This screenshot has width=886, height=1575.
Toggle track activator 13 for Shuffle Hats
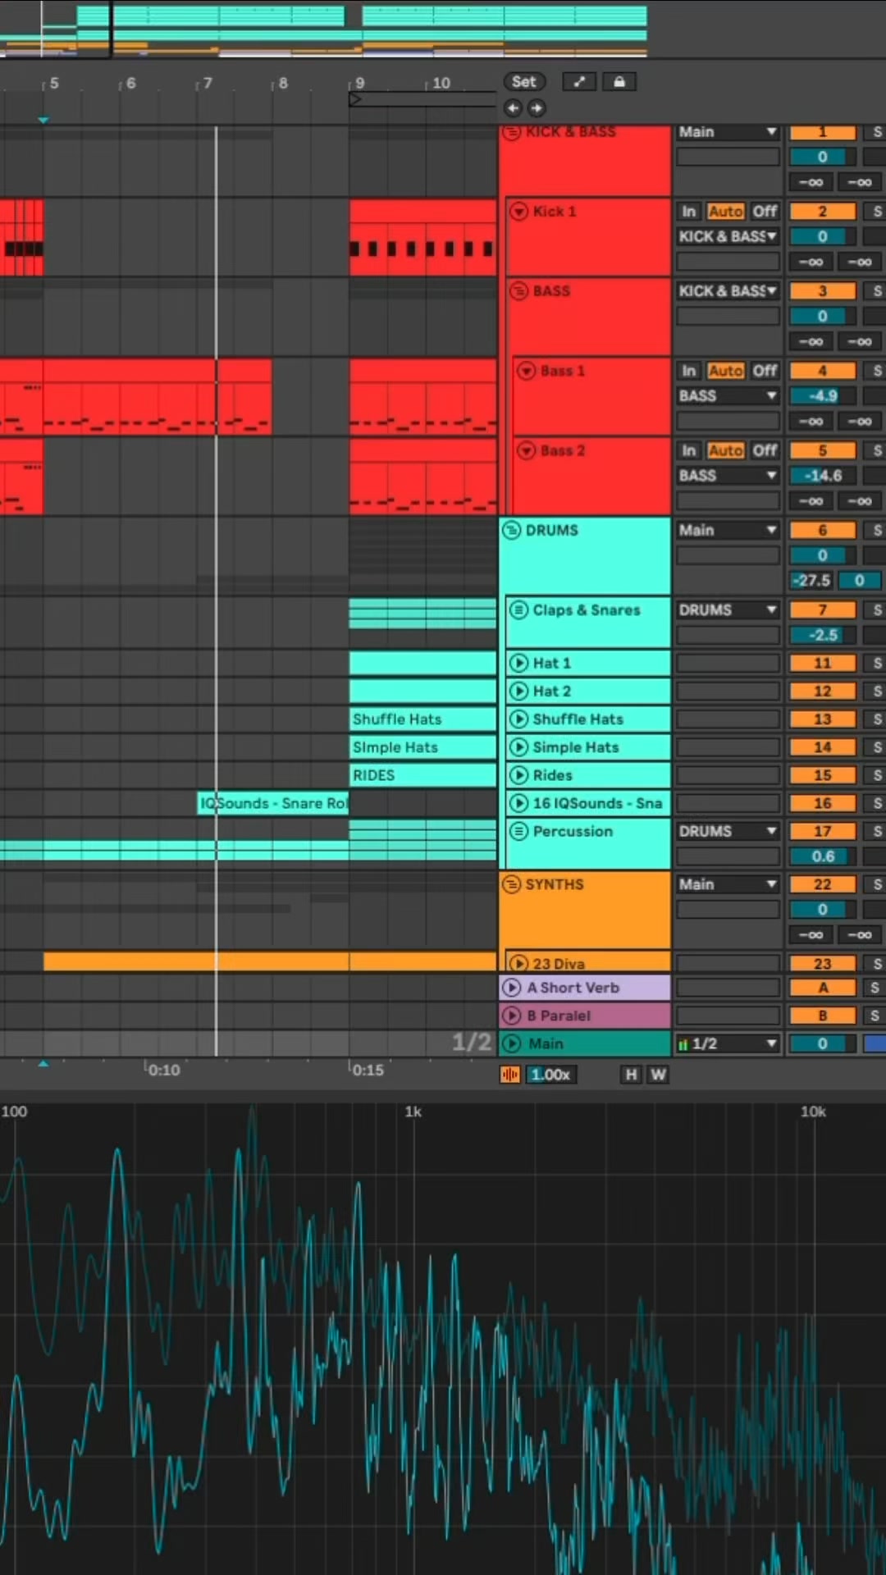822,719
